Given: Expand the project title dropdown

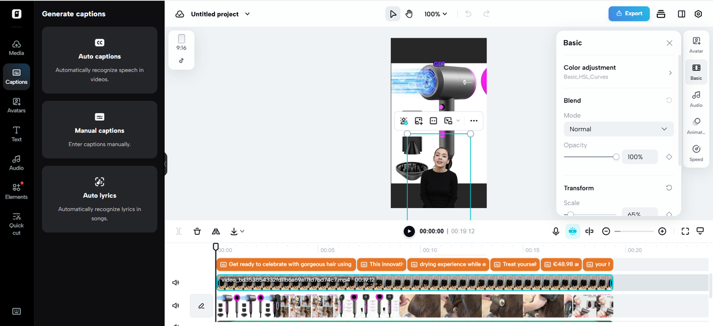Looking at the screenshot, I should coord(247,14).
